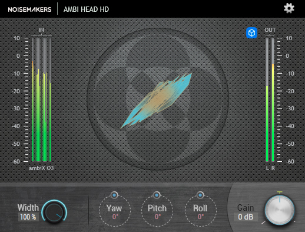
Task: Click the Gain knob
Action: 280,210
